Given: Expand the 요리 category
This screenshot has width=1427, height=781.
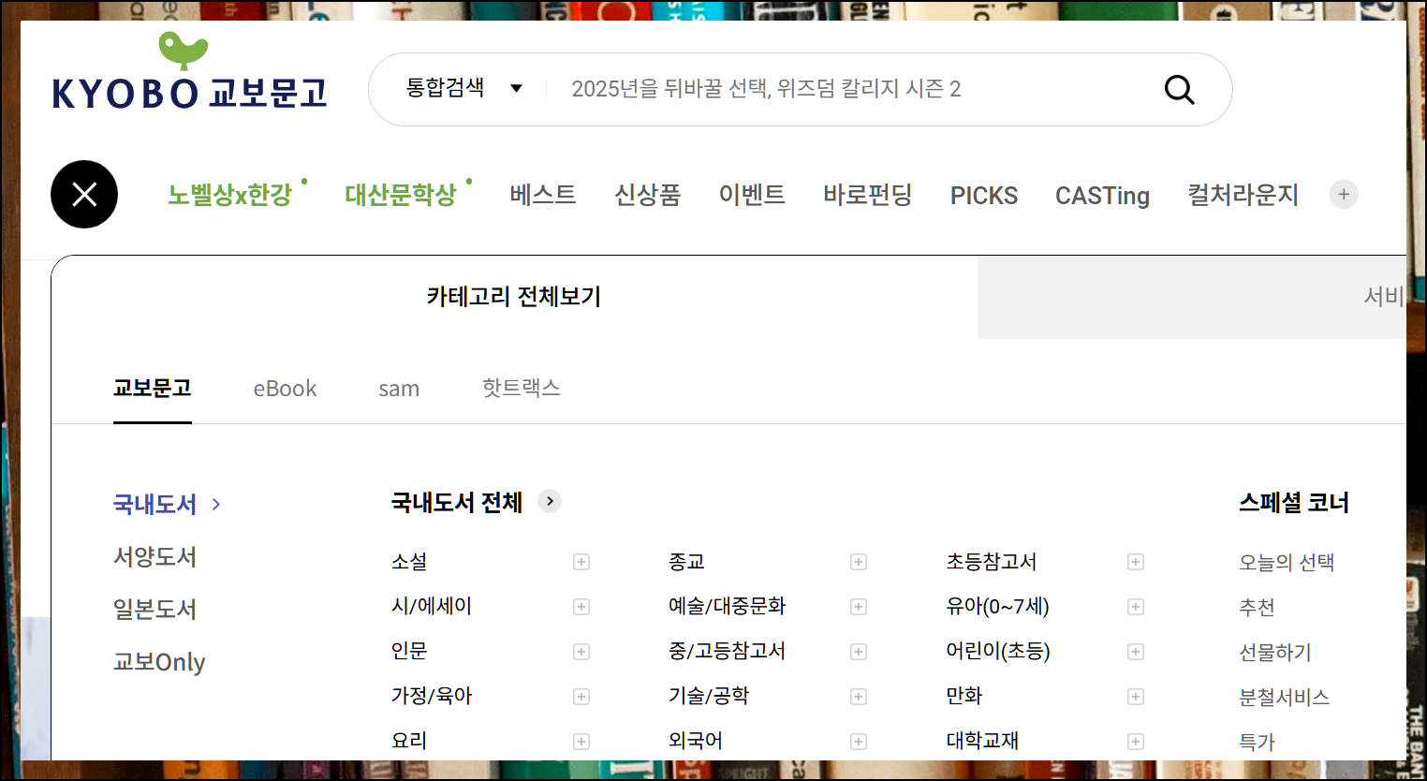Looking at the screenshot, I should coord(581,742).
